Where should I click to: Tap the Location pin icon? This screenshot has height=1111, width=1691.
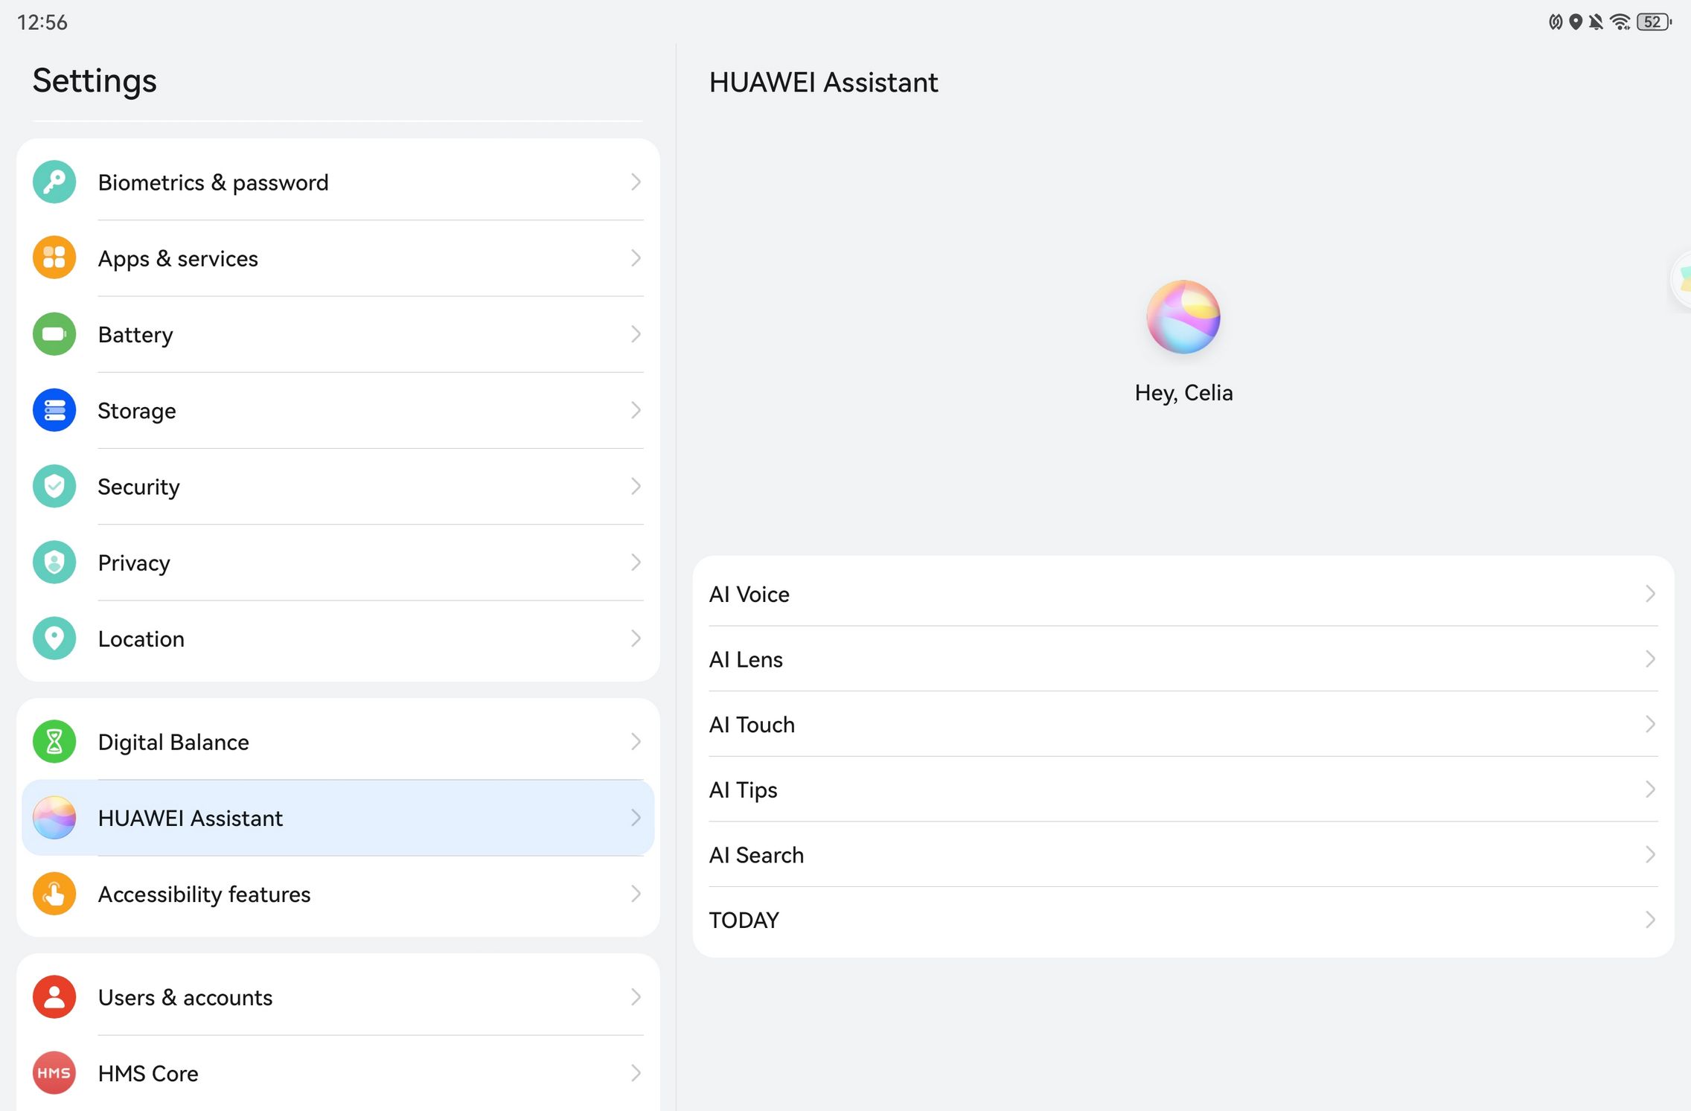coord(54,638)
